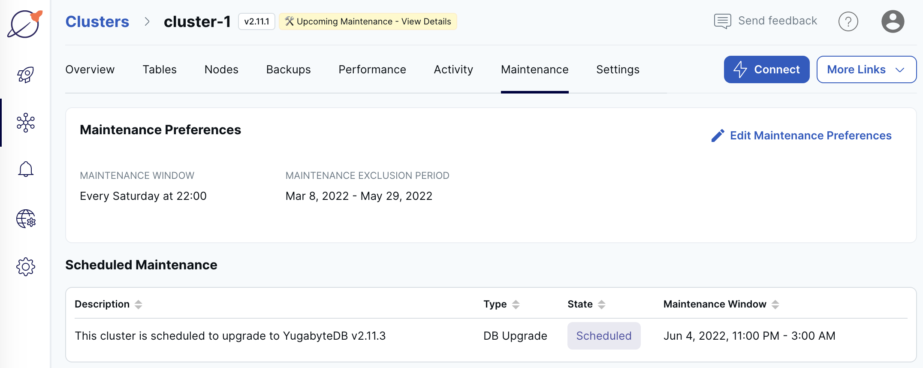This screenshot has height=368, width=923.
Task: Switch to the Backups tab
Action: click(288, 69)
